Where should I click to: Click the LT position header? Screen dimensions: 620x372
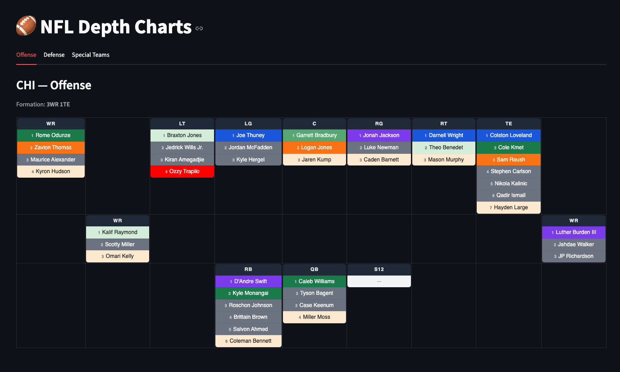(182, 124)
